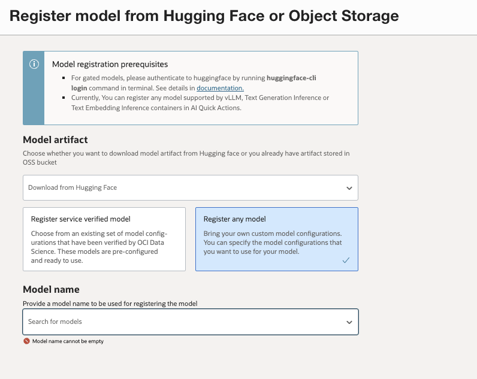Viewport: 477px width, 379px height.
Task: Click the Download from Hugging Face text
Action: (x=73, y=187)
